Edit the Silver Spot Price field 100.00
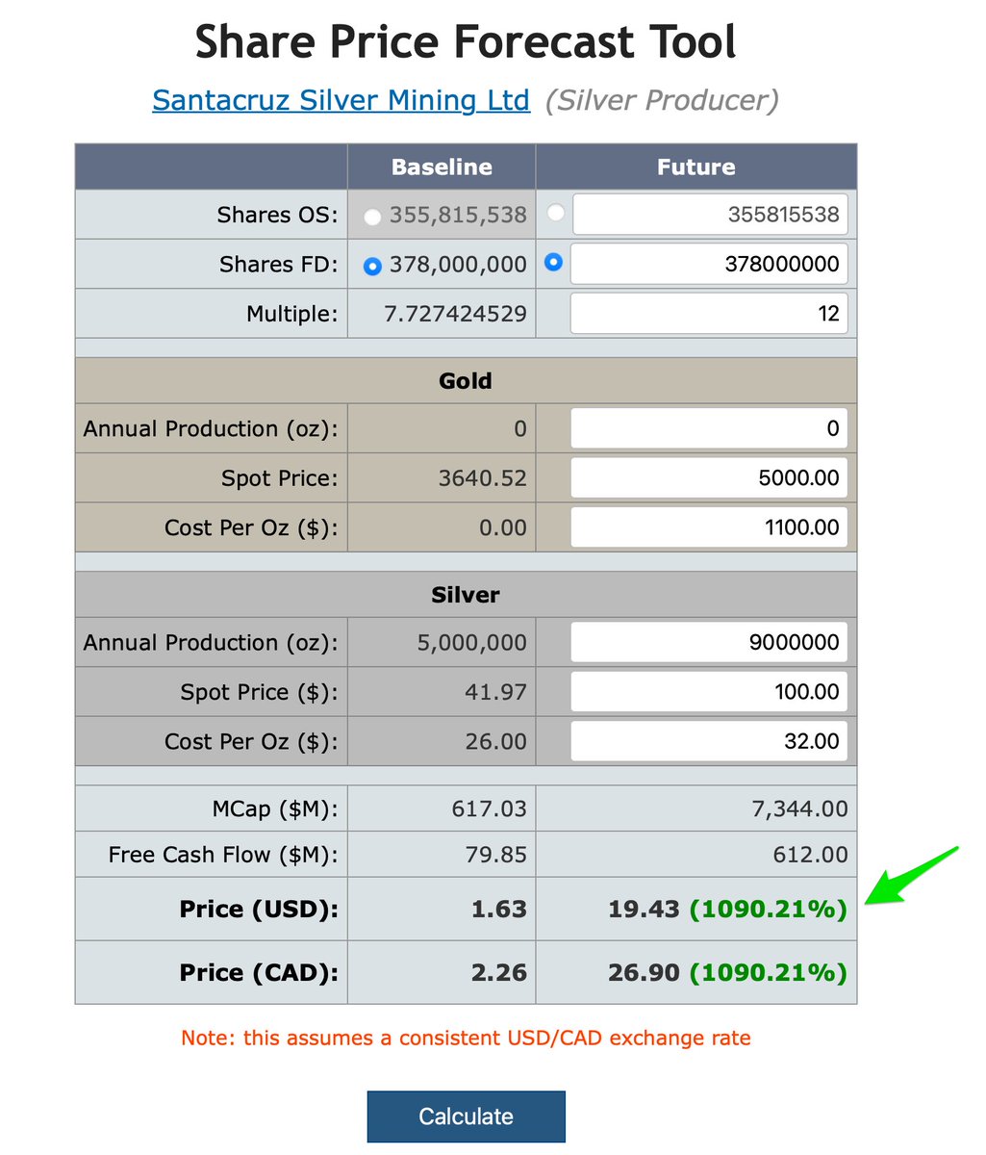 pos(710,692)
